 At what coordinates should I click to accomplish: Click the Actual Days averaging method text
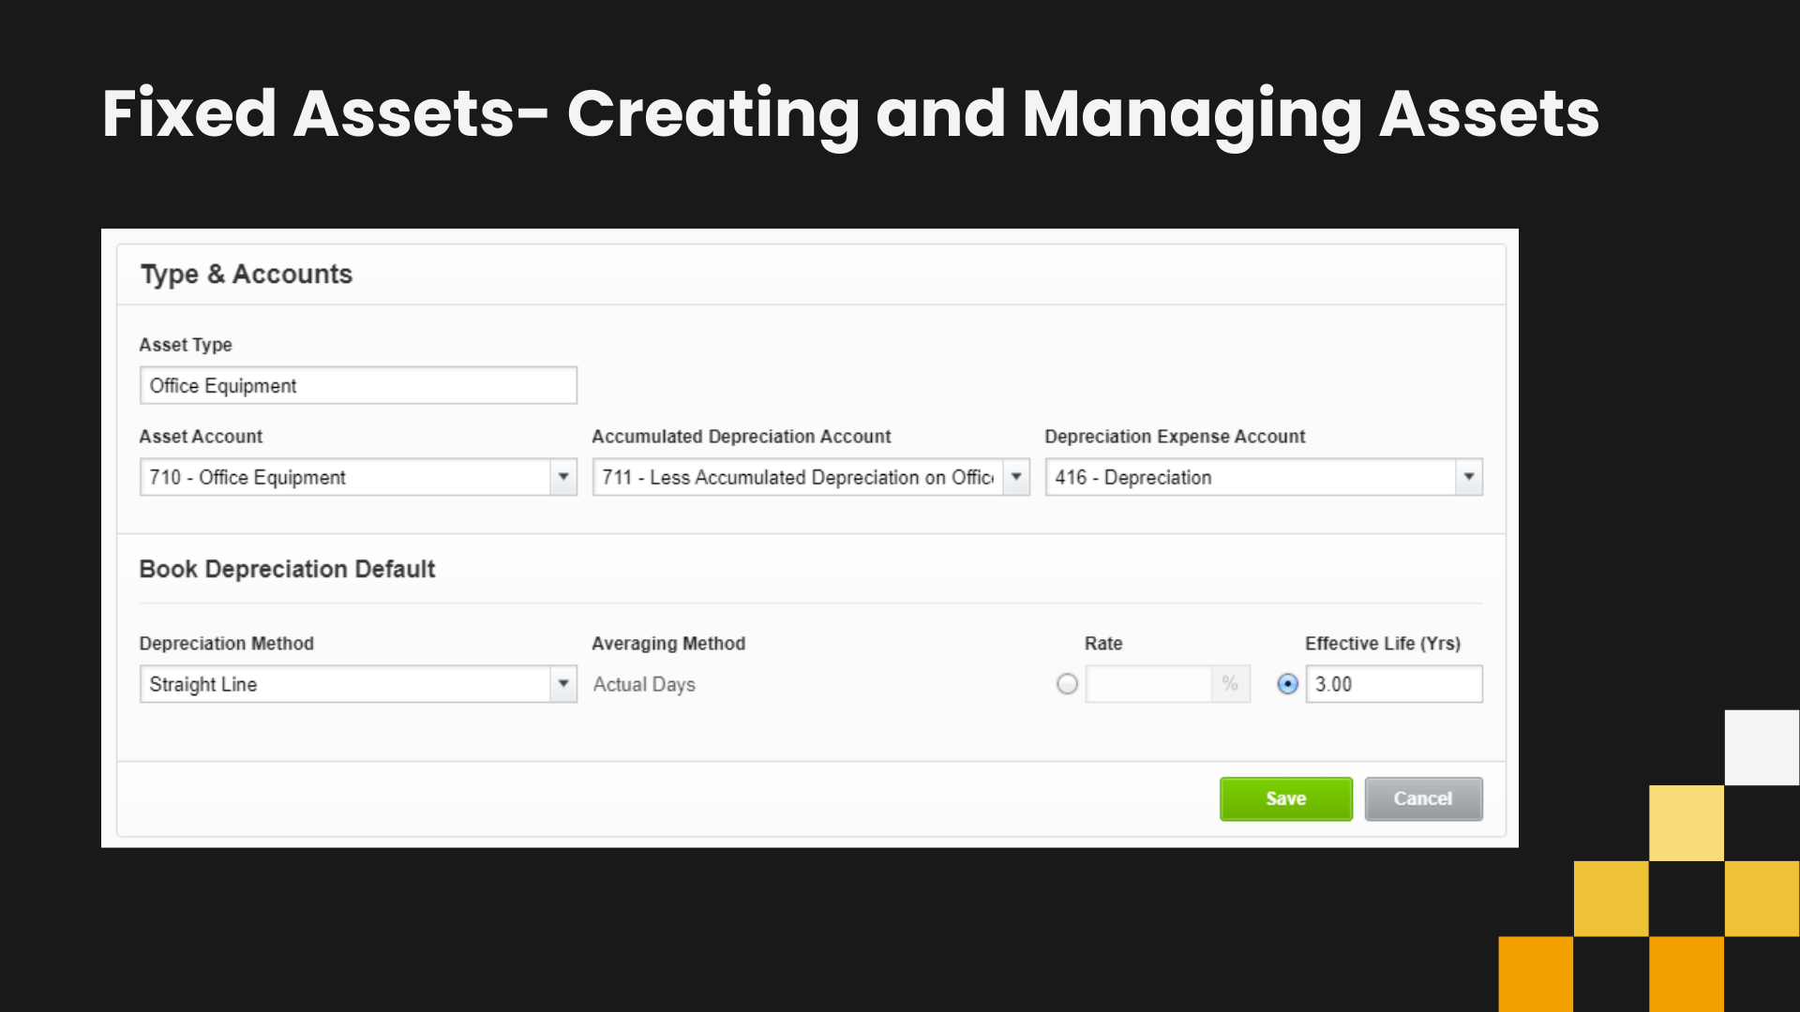click(x=644, y=684)
